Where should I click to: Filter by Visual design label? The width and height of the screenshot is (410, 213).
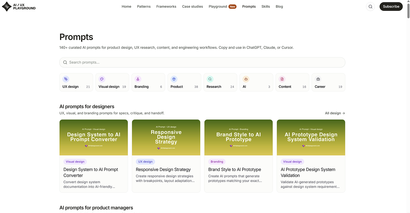pos(109,86)
